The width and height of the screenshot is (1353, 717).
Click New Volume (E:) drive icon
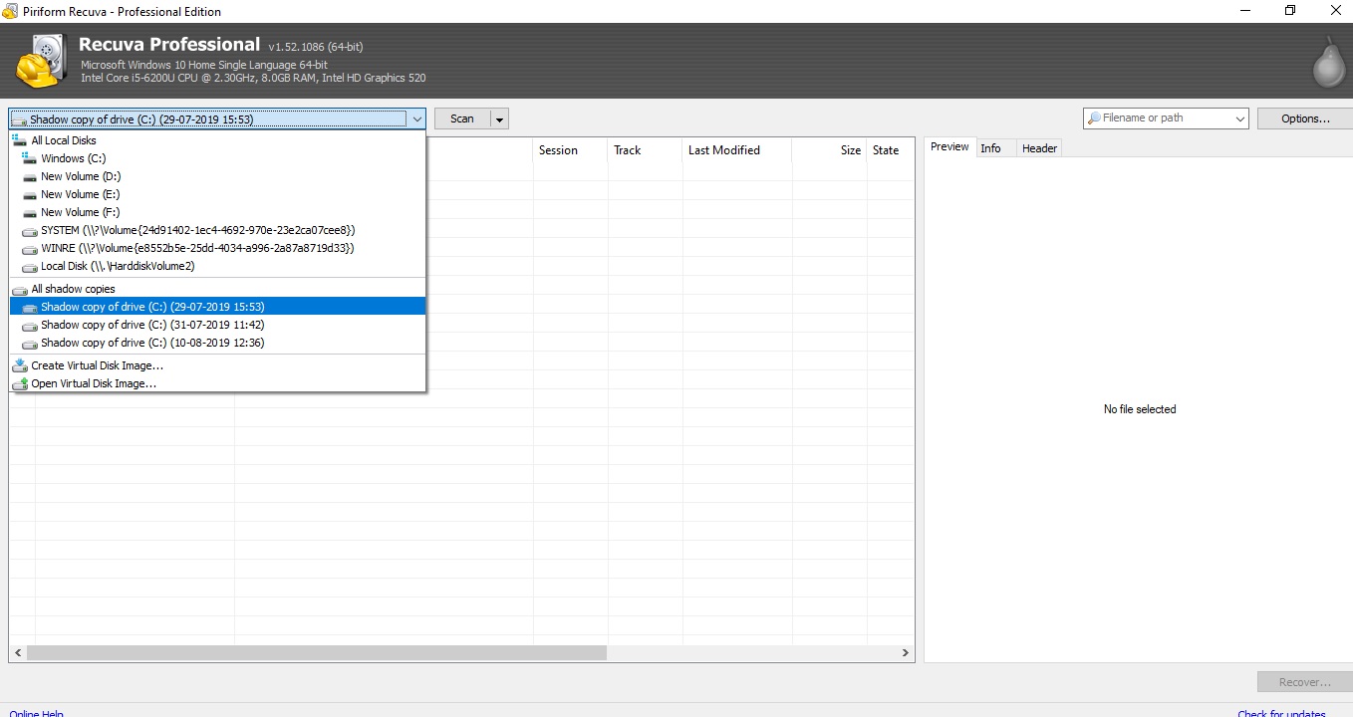point(29,194)
